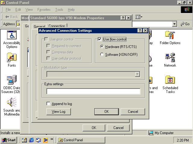The width and height of the screenshot is (193, 144).
Task: Uncheck Use flow control checkbox
Action: coord(100,39)
